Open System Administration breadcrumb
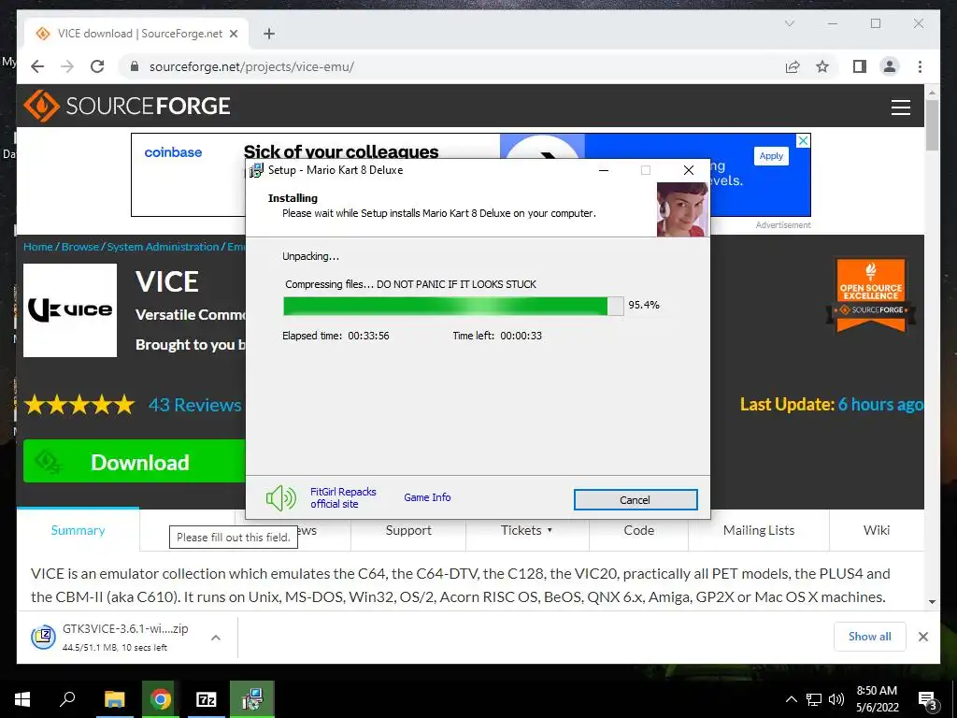Image resolution: width=957 pixels, height=718 pixels. (163, 247)
